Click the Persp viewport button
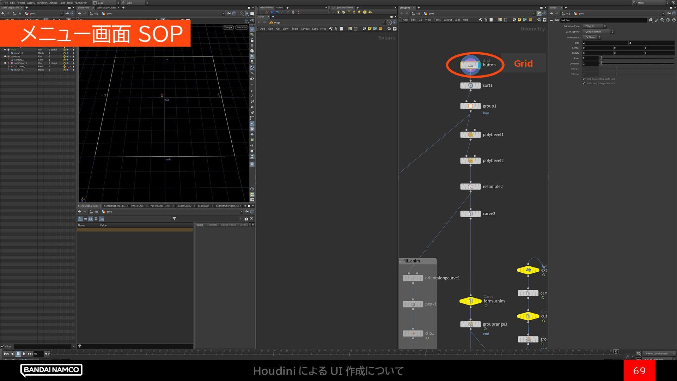 tap(228, 27)
